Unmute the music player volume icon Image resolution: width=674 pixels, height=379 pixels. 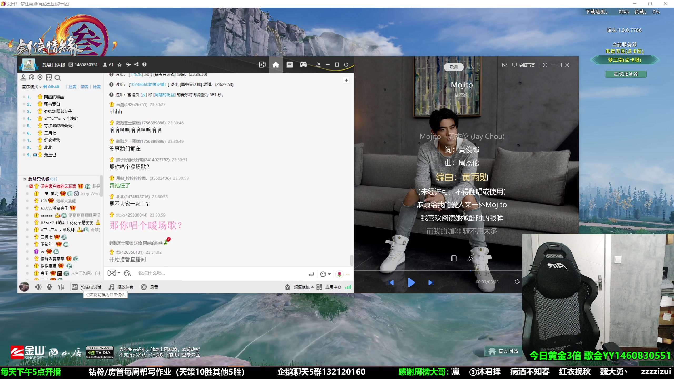(517, 282)
